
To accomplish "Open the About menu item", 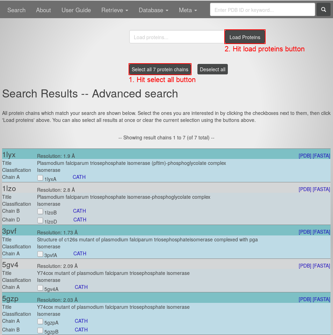I will point(43,10).
